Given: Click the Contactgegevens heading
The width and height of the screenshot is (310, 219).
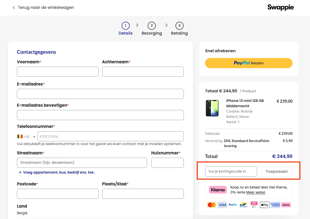Looking at the screenshot, I should [36, 52].
